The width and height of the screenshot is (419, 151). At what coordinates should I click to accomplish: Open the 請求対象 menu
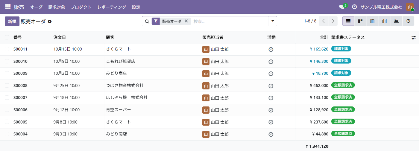(x=57, y=7)
